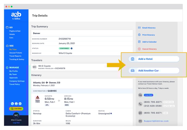Open Unused Tickets from the sidebar
187x130 pixels.
[15, 53]
